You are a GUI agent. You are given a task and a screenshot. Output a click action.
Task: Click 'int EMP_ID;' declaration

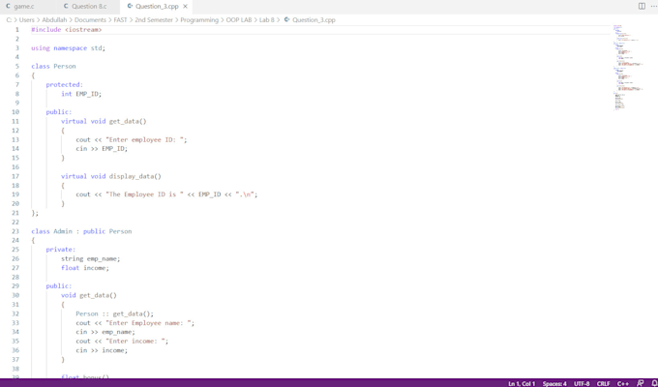click(81, 94)
